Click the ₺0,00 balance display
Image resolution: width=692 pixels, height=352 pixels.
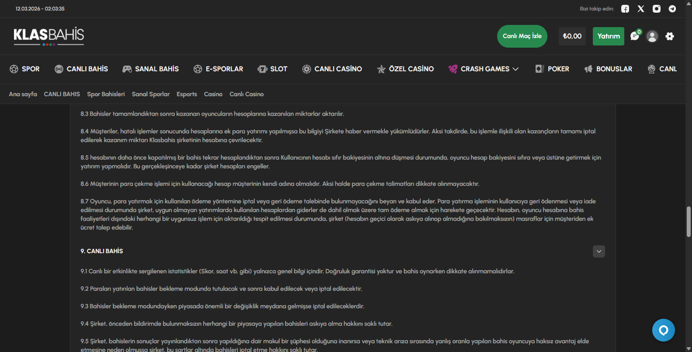(572, 36)
